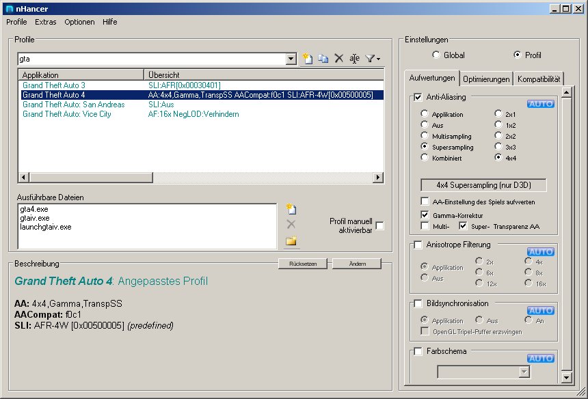Toggle Profil manuell aktivierbar checkbox
Viewport: 588px width, 399px height.
coord(379,225)
